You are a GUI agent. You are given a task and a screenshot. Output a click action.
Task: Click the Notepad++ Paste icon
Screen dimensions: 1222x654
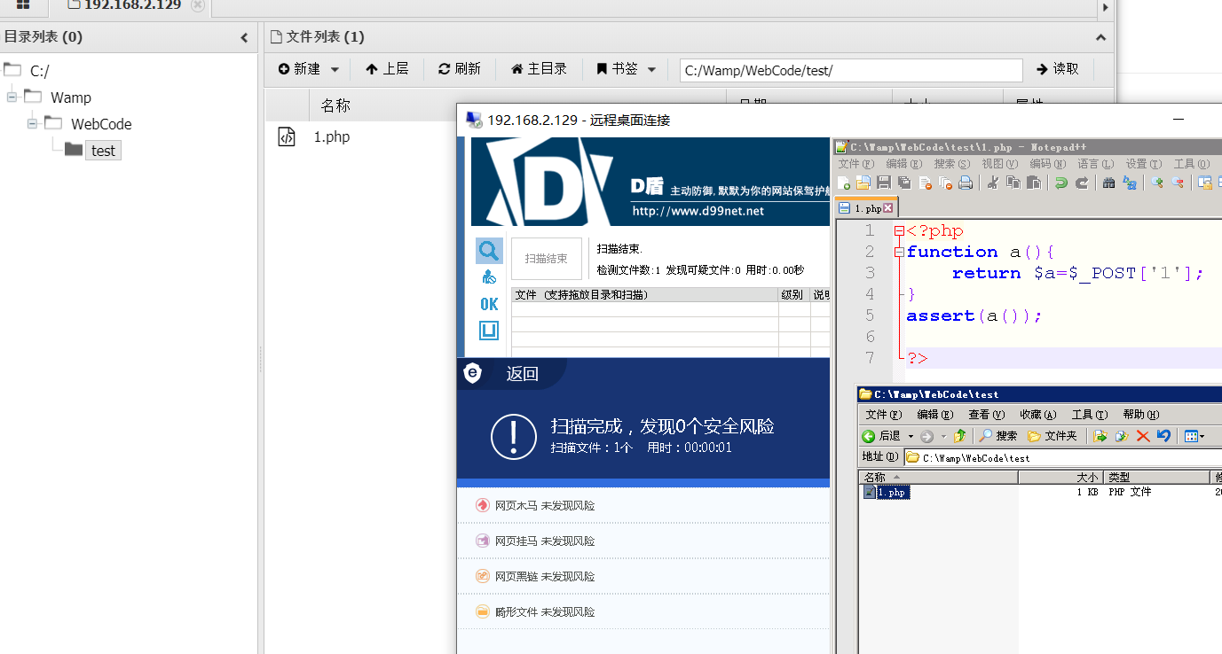(x=1034, y=183)
